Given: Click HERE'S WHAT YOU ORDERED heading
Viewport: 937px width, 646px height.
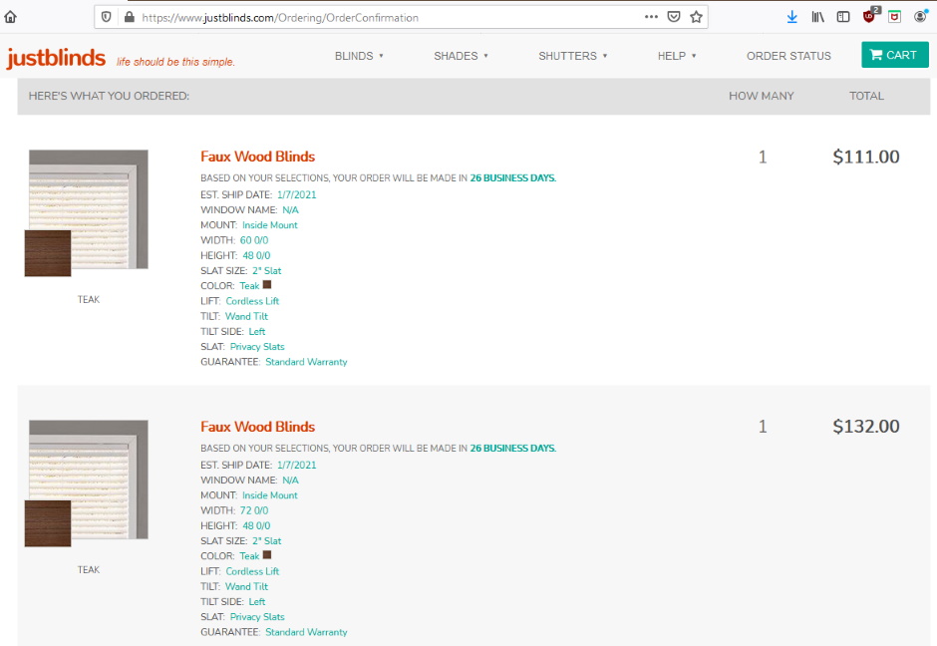Looking at the screenshot, I should pyautogui.click(x=109, y=96).
